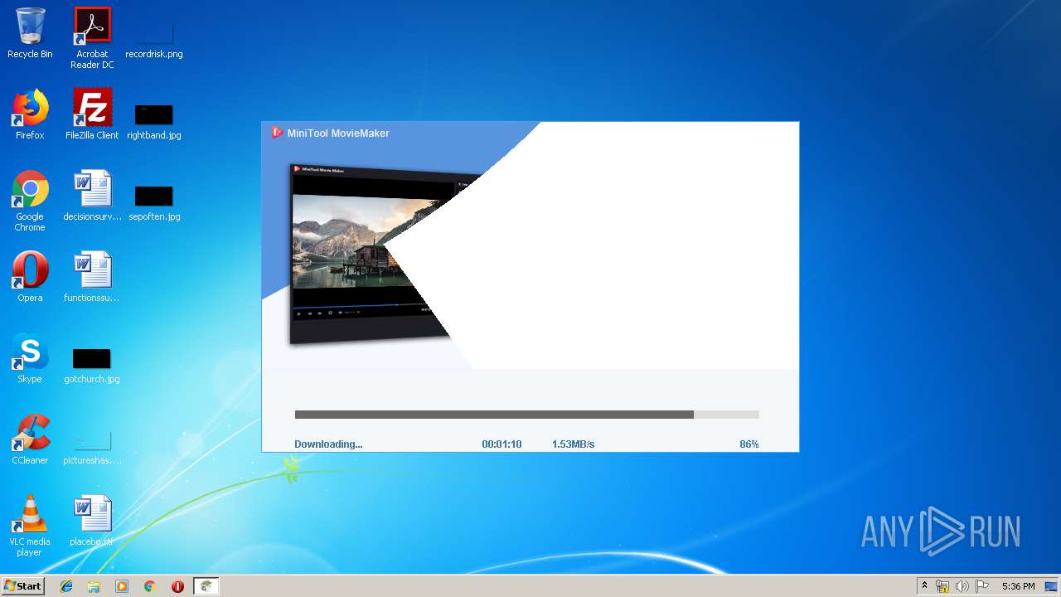This screenshot has height=597, width=1061.
Task: Click the 86% progress percentage
Action: pos(749,444)
